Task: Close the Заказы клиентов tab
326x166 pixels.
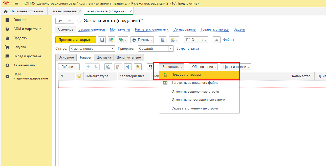Action: coord(80,11)
